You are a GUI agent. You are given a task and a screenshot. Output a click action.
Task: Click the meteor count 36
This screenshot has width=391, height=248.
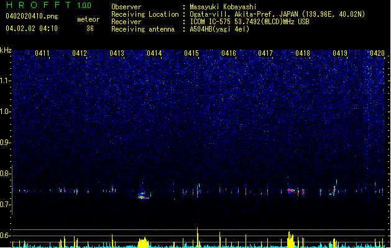click(x=90, y=29)
